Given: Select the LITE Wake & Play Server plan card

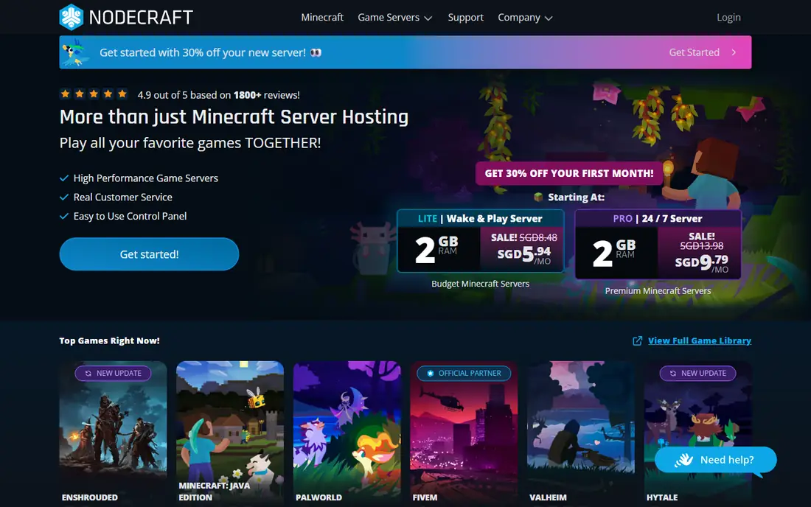Looking at the screenshot, I should (480, 240).
